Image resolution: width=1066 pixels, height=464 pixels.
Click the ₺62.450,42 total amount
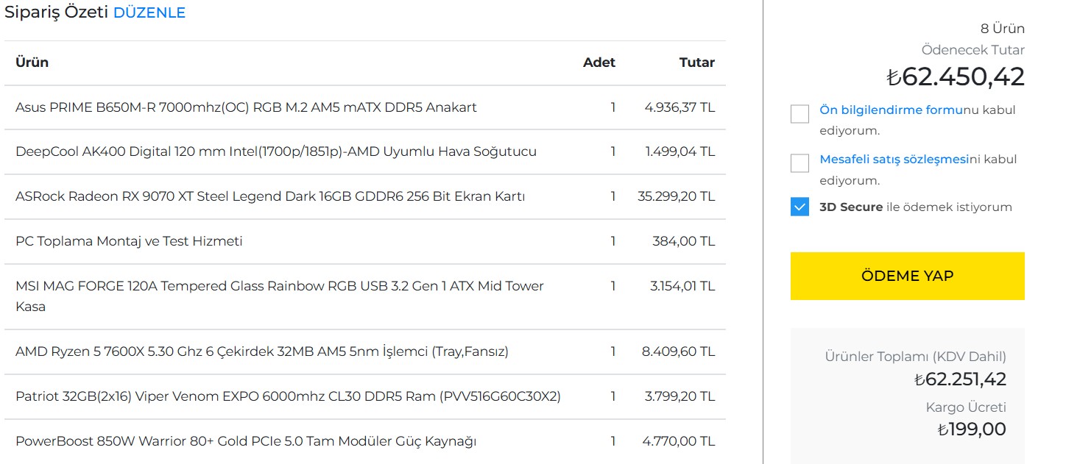[956, 76]
